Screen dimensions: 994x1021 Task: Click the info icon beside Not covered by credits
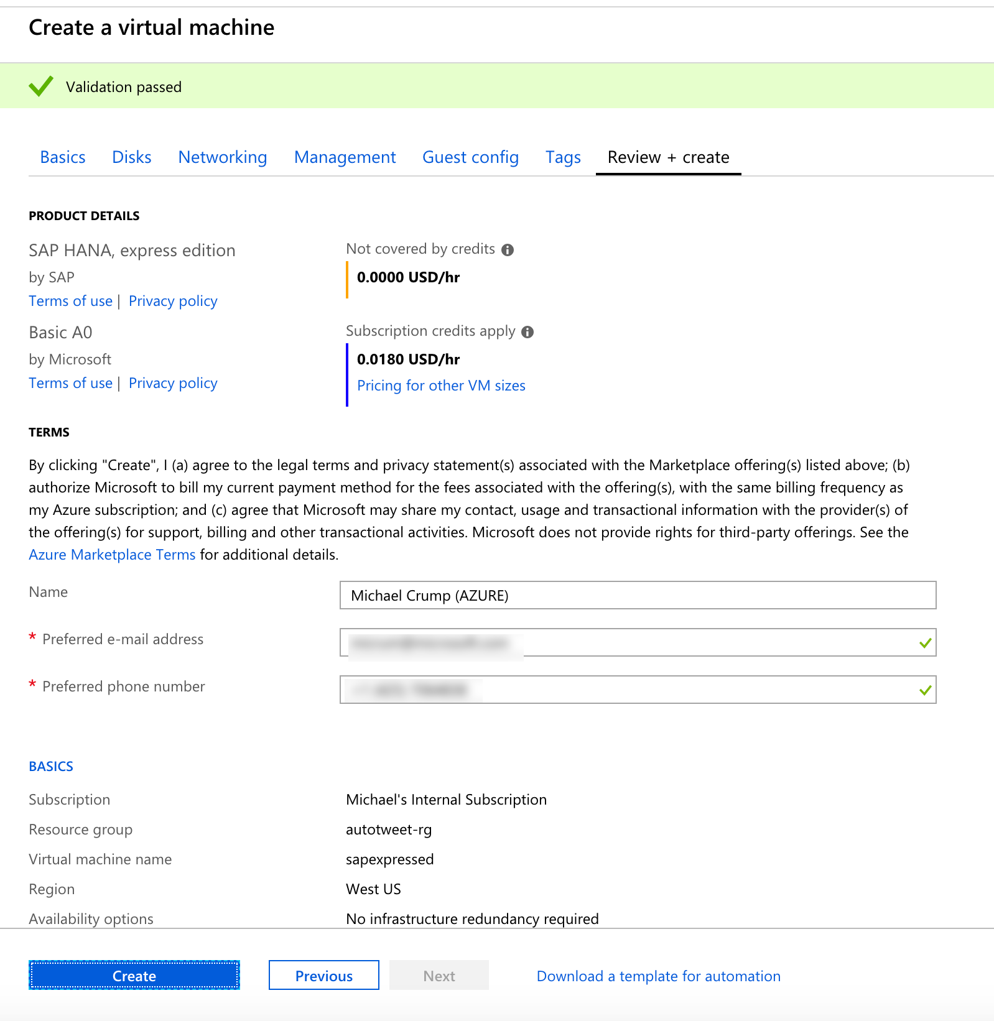pyautogui.click(x=508, y=250)
